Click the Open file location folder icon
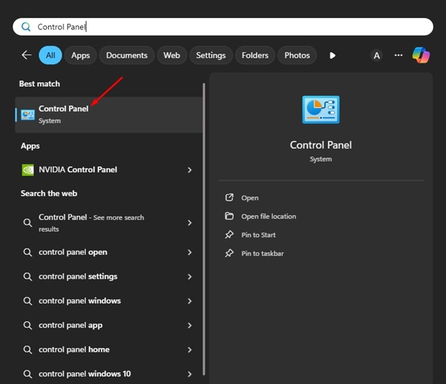Screen dimensions: 446x384 (x=229, y=216)
